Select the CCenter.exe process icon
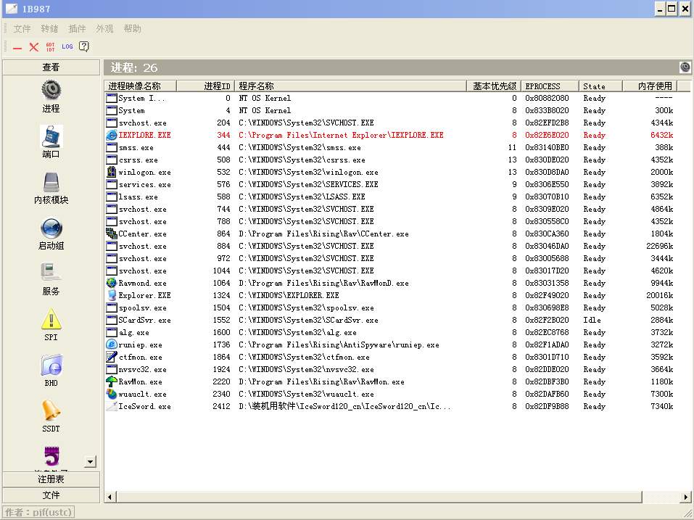The width and height of the screenshot is (694, 520). tap(112, 234)
